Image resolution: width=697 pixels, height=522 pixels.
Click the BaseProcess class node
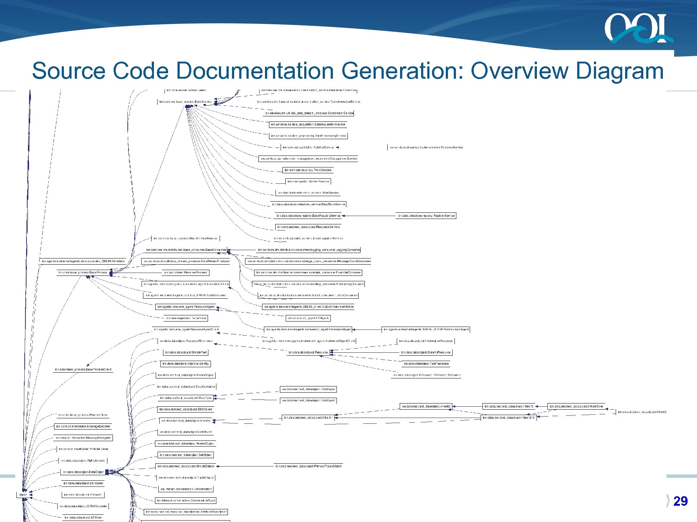coord(83,273)
